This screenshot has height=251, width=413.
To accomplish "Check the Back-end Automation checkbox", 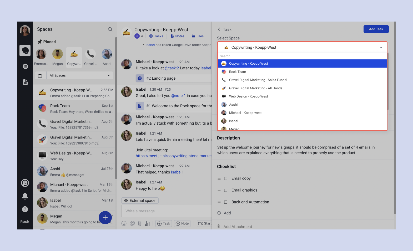I will [226, 202].
